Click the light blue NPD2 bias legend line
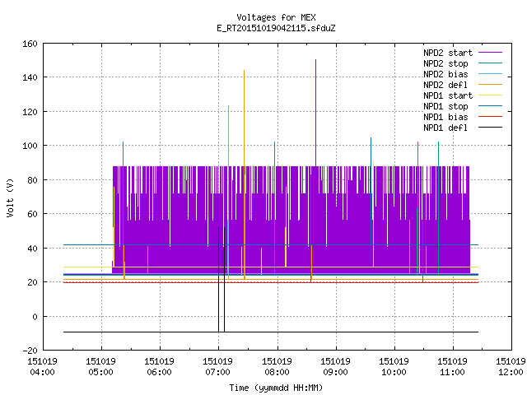 click(x=490, y=74)
